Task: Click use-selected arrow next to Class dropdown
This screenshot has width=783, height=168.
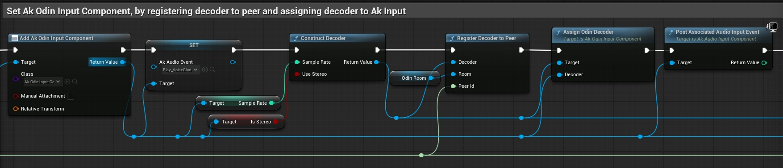Action: [67, 82]
